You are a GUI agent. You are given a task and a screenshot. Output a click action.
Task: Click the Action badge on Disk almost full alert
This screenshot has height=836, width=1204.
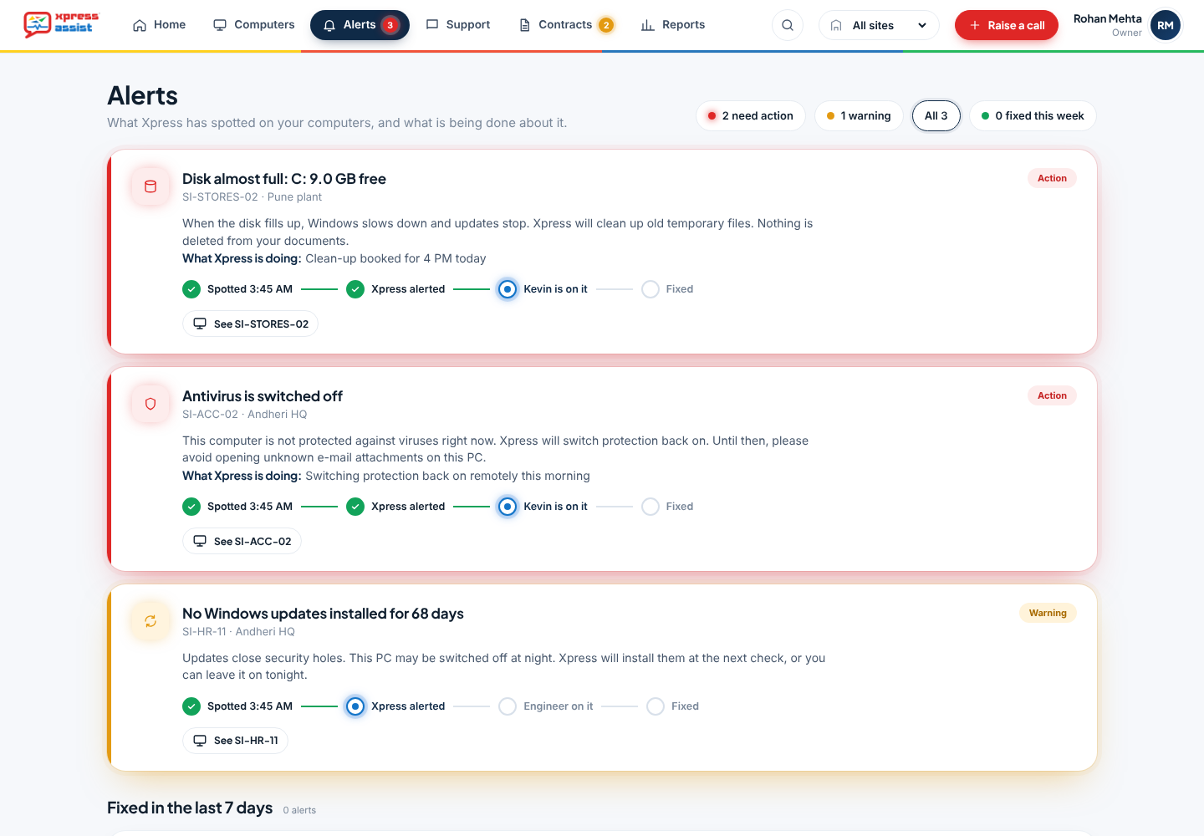coord(1052,178)
